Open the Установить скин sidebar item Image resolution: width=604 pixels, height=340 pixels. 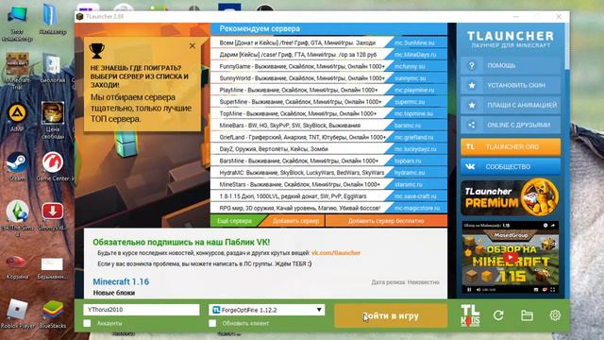[511, 86]
